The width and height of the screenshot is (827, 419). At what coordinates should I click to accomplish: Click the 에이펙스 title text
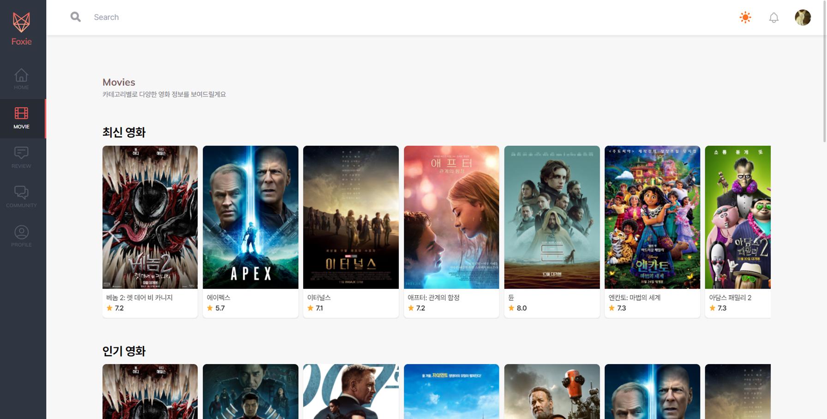(x=219, y=298)
